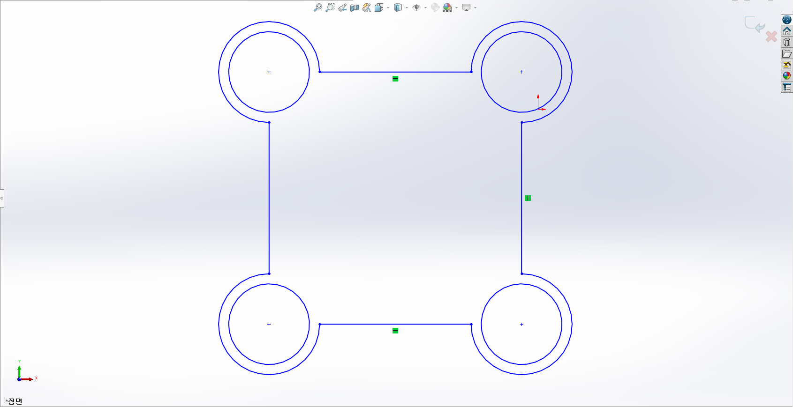Click the Previous View icon

coord(342,7)
